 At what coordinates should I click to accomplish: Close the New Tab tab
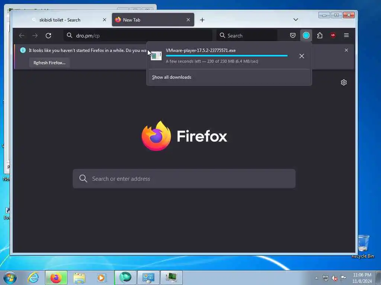[188, 20]
